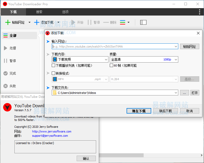Viewport: 204px width, 163px height.
Task: Click the 'Licensed to : DrZero (Cracker)' text box
Action: [55, 147]
